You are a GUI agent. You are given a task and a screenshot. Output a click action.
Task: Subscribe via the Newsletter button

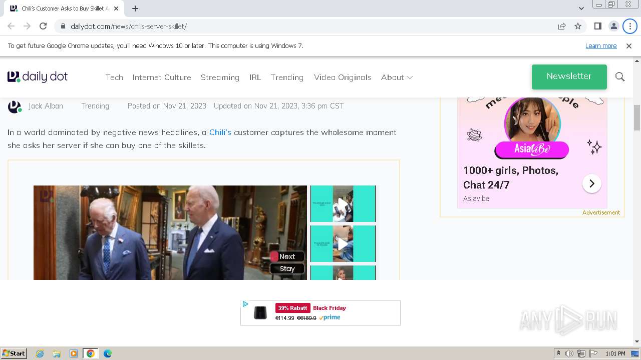pos(569,76)
